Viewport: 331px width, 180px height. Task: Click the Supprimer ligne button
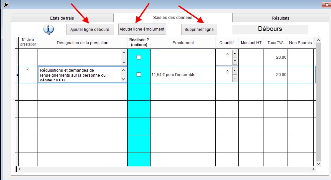(x=199, y=30)
